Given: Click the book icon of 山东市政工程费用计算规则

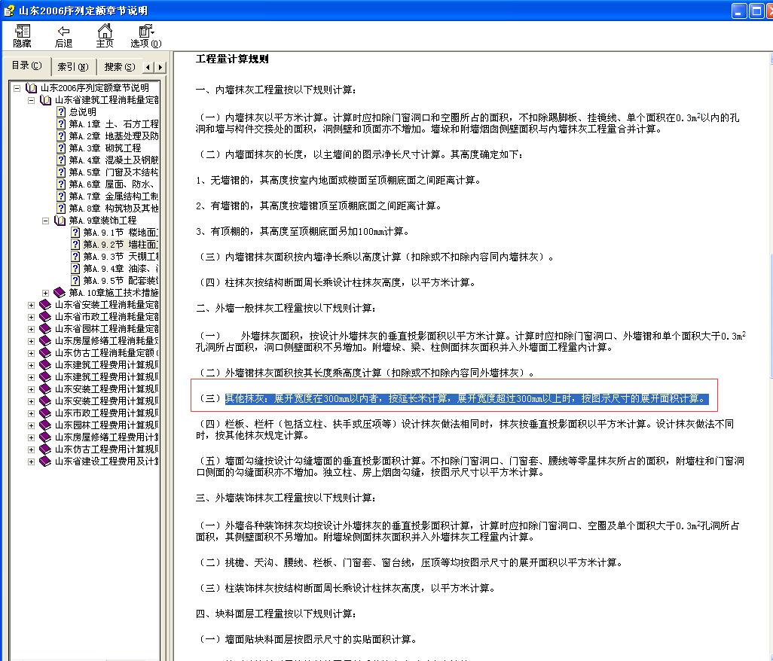Looking at the screenshot, I should (x=45, y=413).
